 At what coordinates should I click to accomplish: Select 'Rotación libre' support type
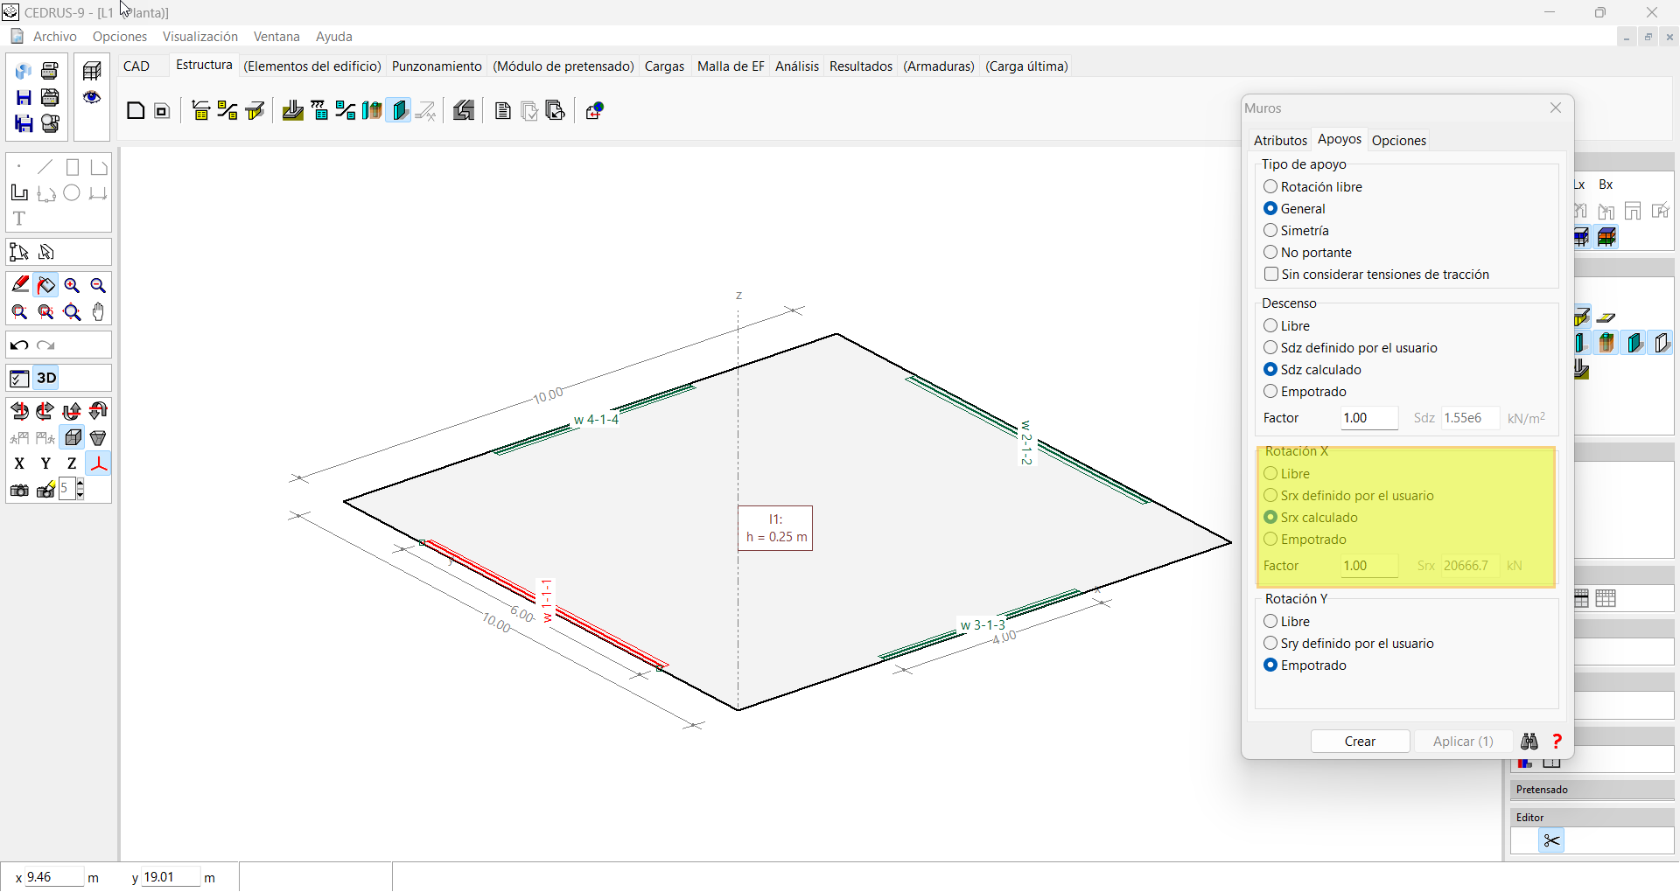click(x=1270, y=187)
